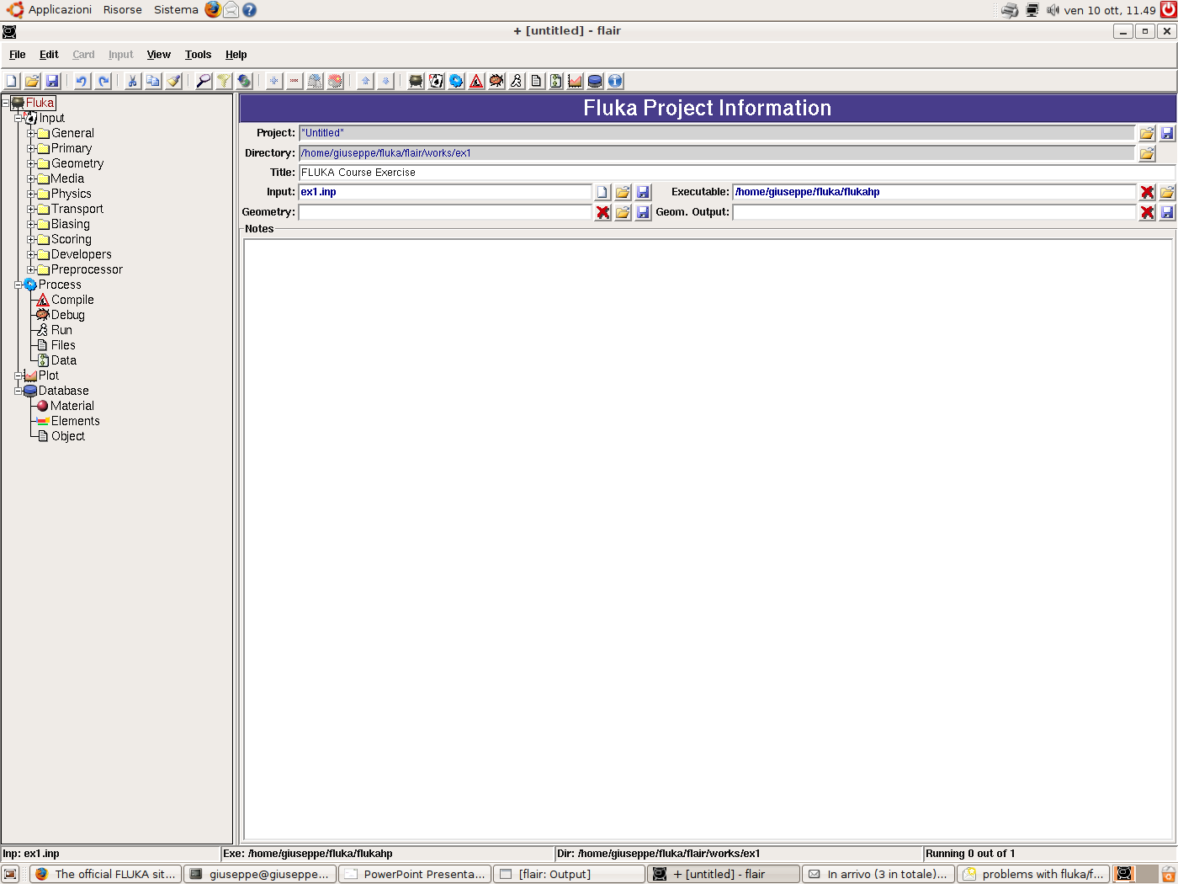This screenshot has width=1178, height=884.
Task: Open the Applicazioni system menu
Action: pyautogui.click(x=60, y=10)
